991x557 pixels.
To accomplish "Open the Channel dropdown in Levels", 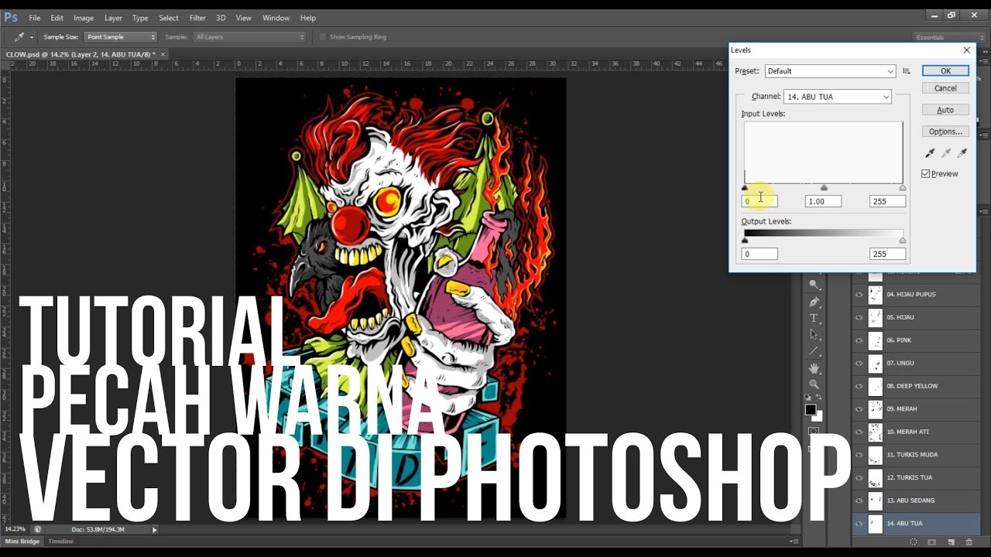I will 837,97.
